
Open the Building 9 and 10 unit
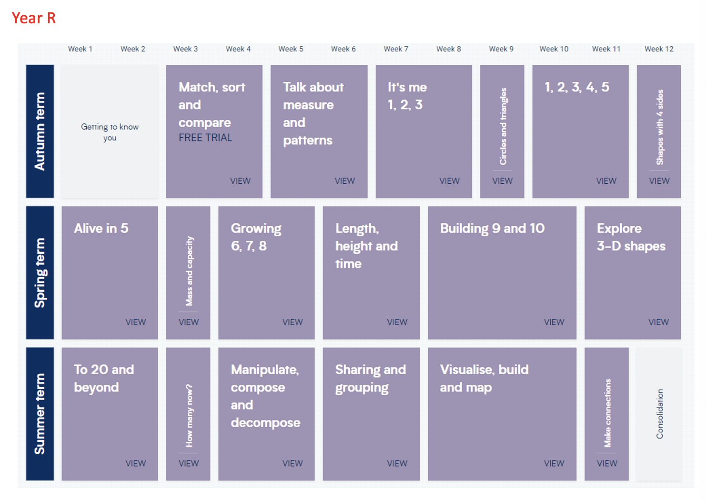point(502,272)
